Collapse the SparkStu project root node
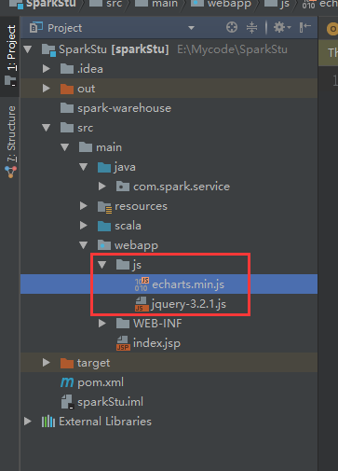 [x=28, y=49]
